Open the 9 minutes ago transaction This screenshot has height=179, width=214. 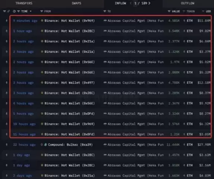tap(25, 21)
